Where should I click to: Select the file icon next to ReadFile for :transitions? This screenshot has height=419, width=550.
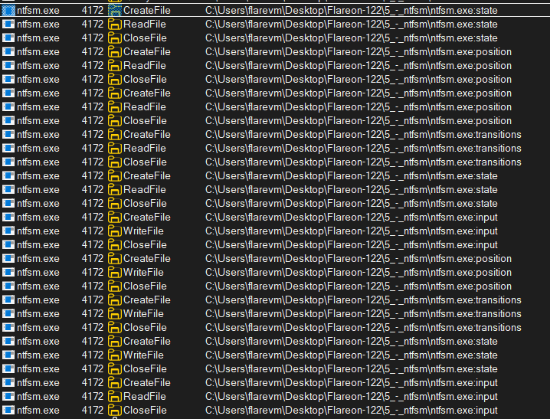pyautogui.click(x=115, y=149)
